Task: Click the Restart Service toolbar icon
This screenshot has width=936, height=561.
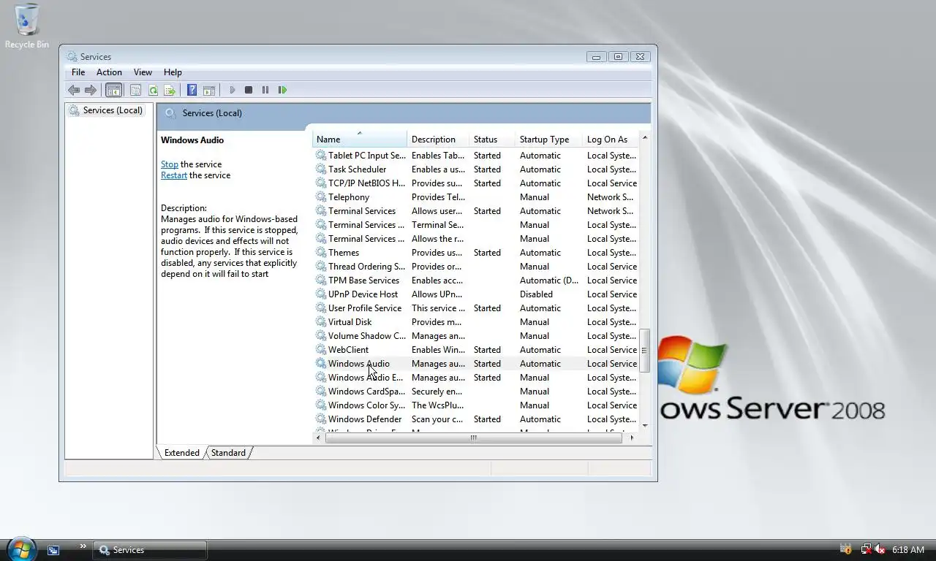Action: [282, 90]
